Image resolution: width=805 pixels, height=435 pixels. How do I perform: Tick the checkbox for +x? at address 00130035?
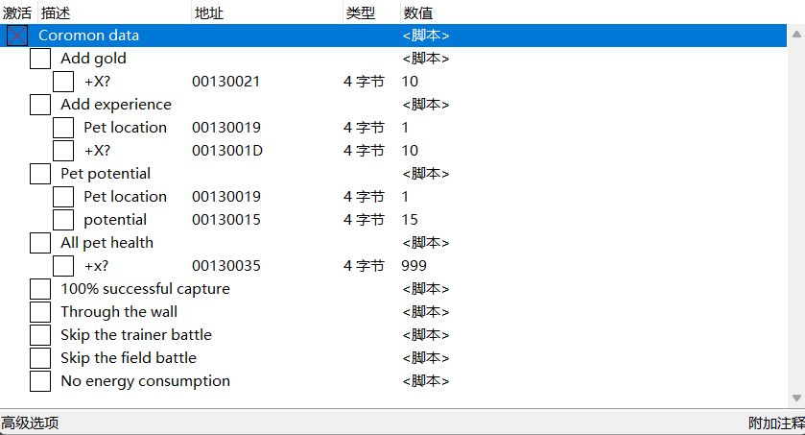[63, 266]
